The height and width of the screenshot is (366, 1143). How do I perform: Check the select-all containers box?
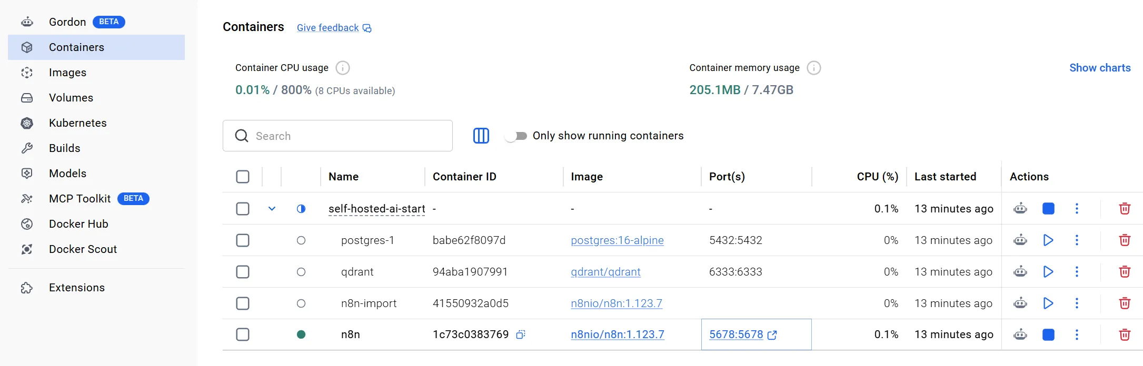tap(243, 177)
